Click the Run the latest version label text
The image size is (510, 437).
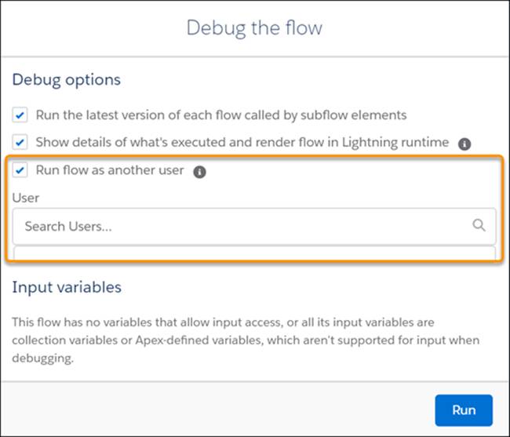[221, 115]
